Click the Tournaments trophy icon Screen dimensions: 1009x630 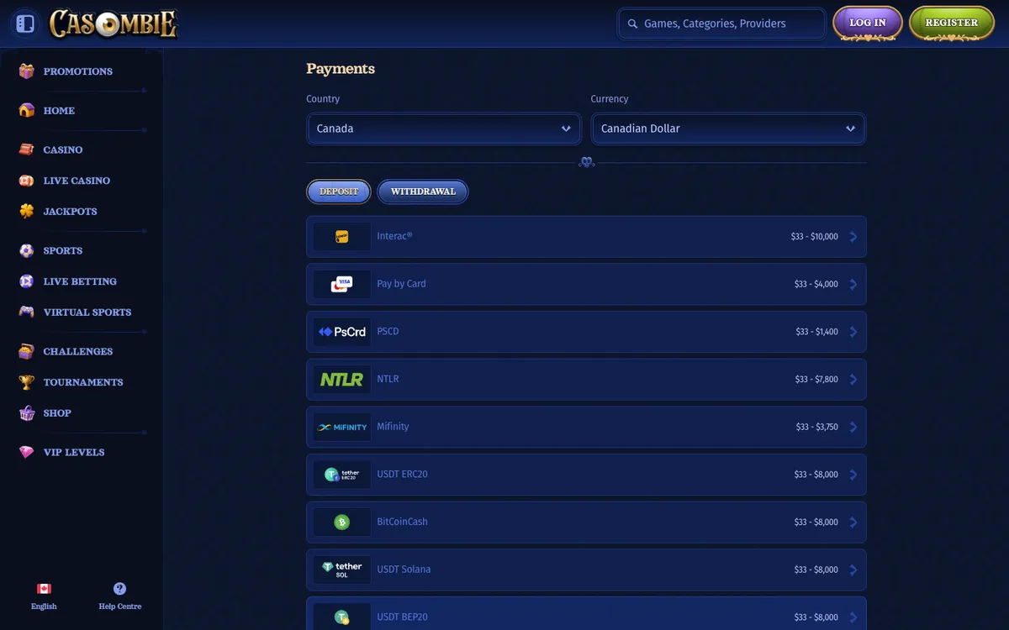[27, 382]
